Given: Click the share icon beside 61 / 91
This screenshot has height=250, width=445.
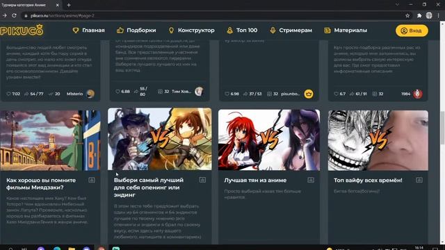Looking at the screenshot, I should [x=352, y=94].
